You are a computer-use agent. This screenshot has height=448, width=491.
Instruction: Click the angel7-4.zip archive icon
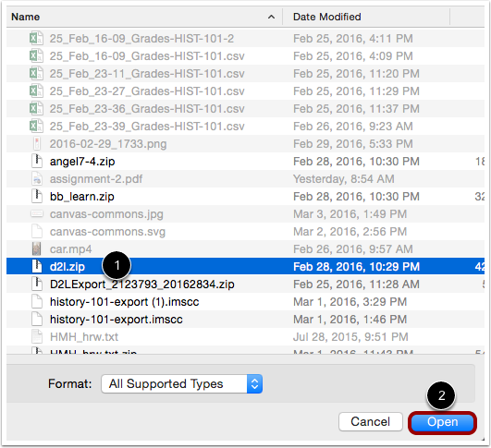[x=37, y=161]
